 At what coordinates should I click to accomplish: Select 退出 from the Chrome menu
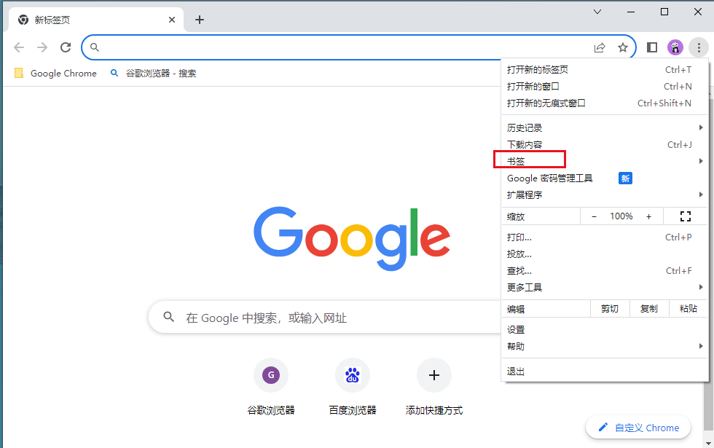coord(605,372)
